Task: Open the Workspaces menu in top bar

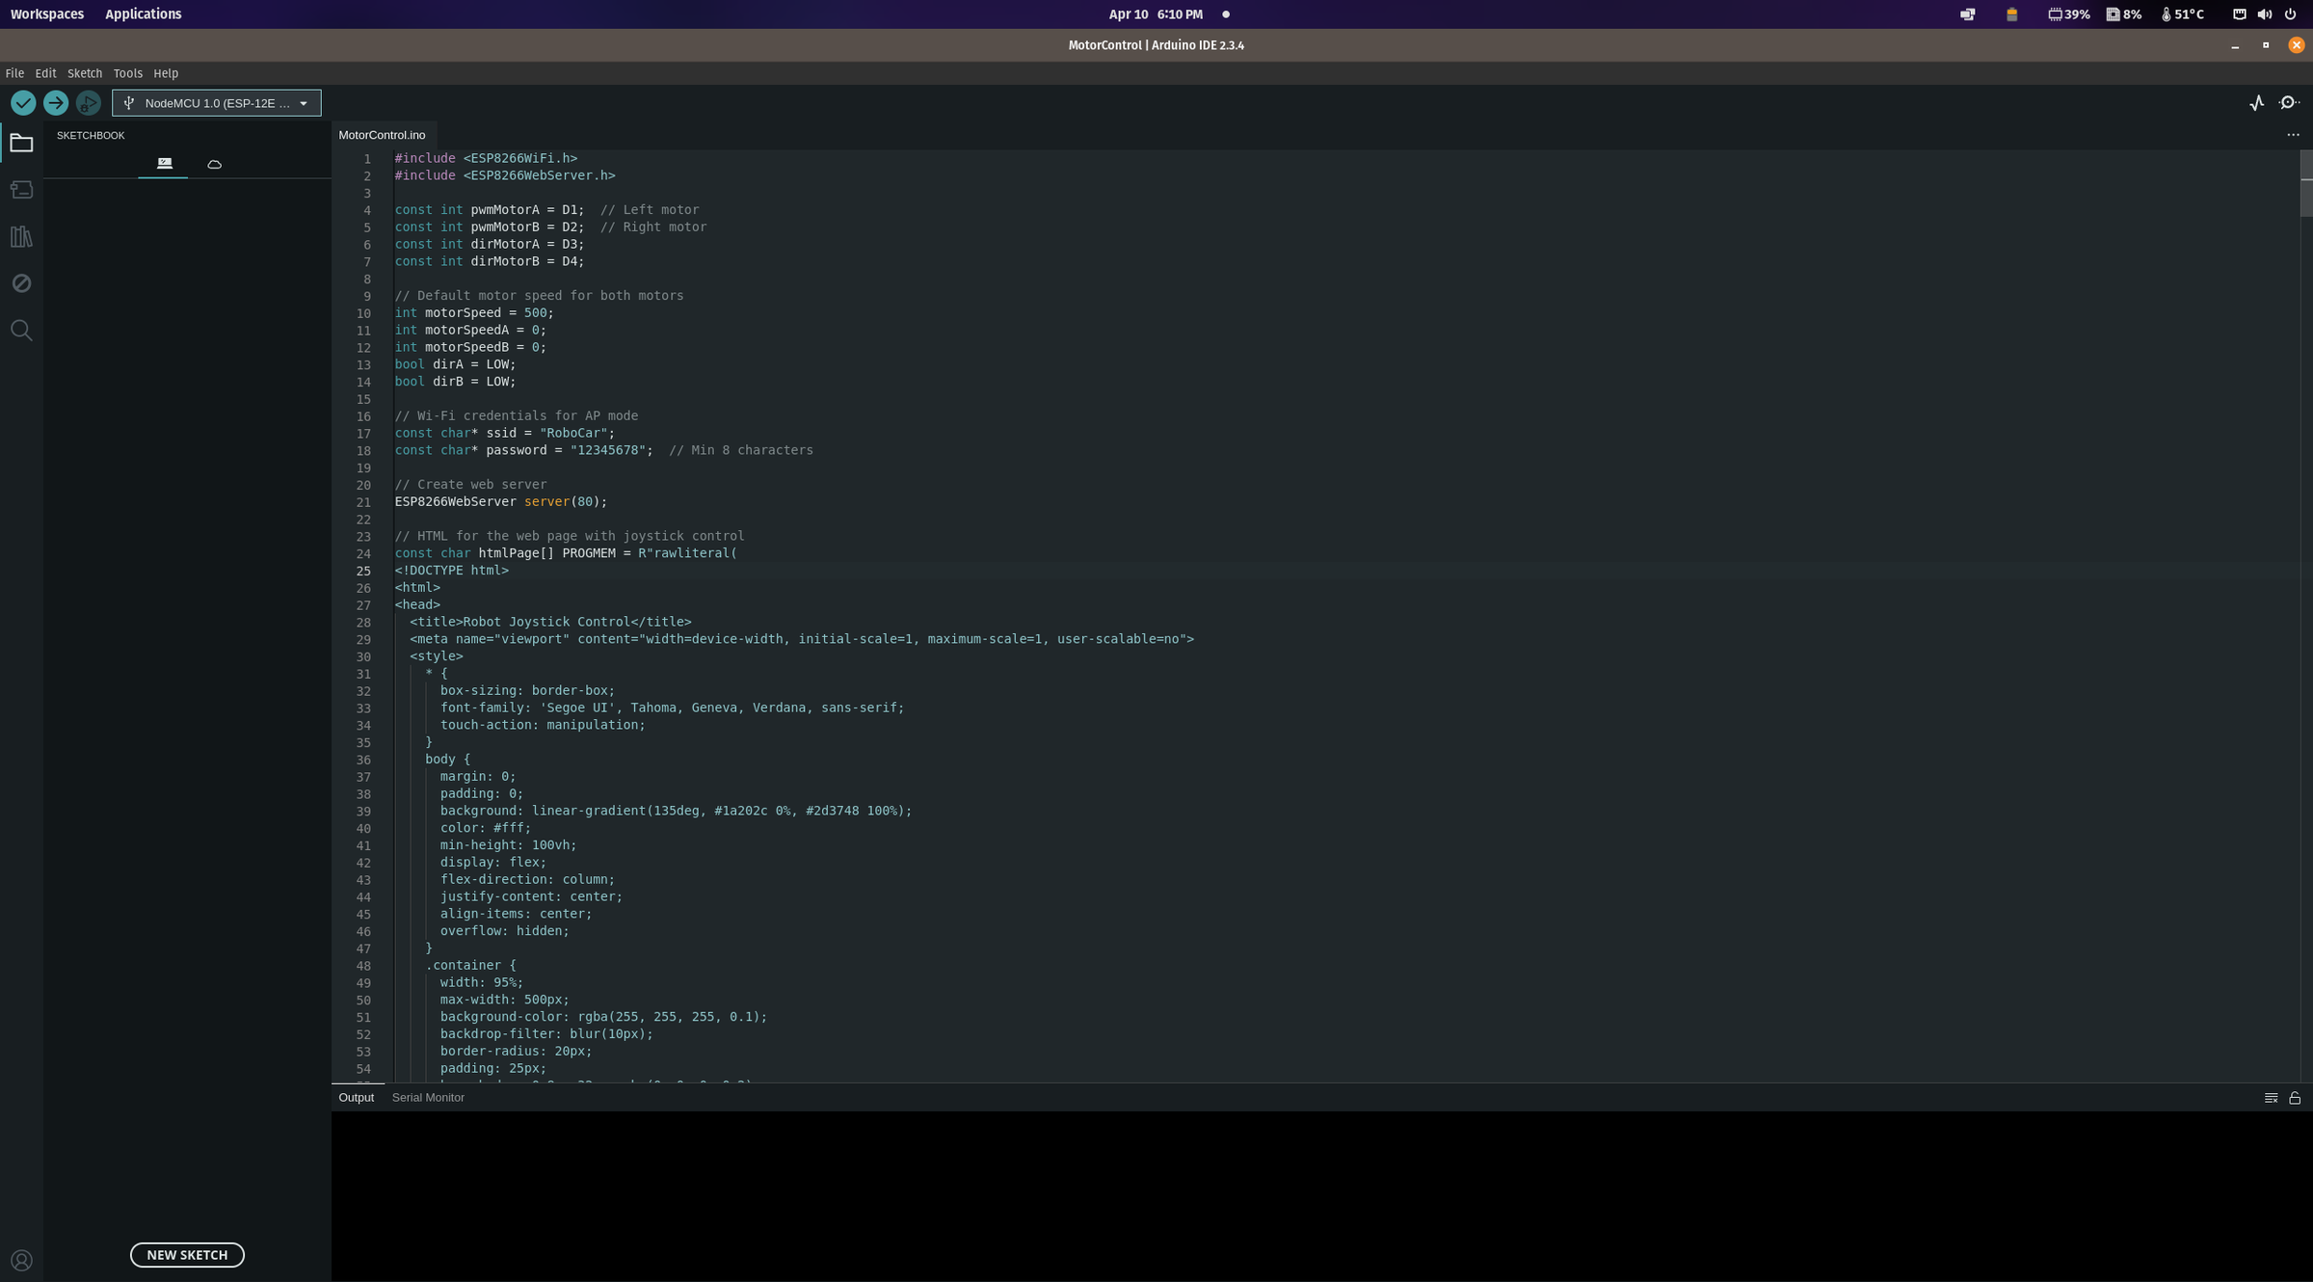Action: [46, 14]
